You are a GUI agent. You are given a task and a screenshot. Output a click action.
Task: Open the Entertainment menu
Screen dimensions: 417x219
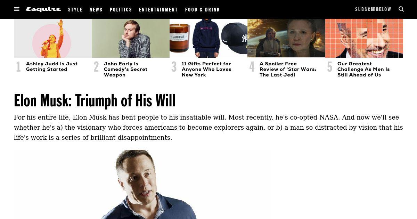[158, 10]
